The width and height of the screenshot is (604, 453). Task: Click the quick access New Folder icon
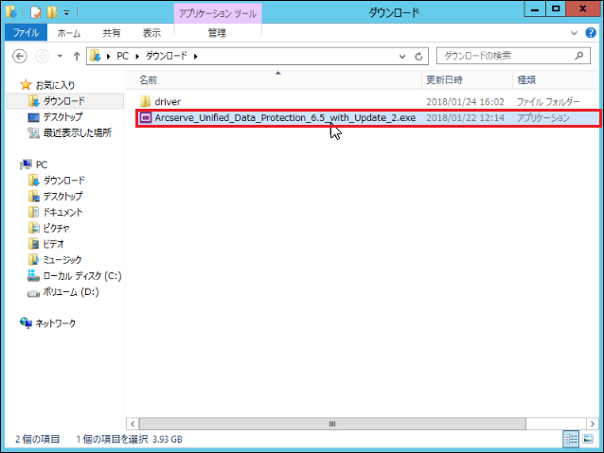[52, 12]
